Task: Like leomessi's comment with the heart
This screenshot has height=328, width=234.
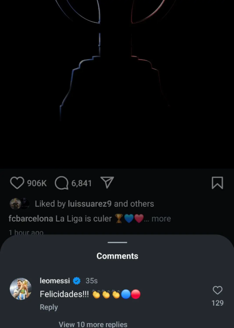Action: point(218,290)
